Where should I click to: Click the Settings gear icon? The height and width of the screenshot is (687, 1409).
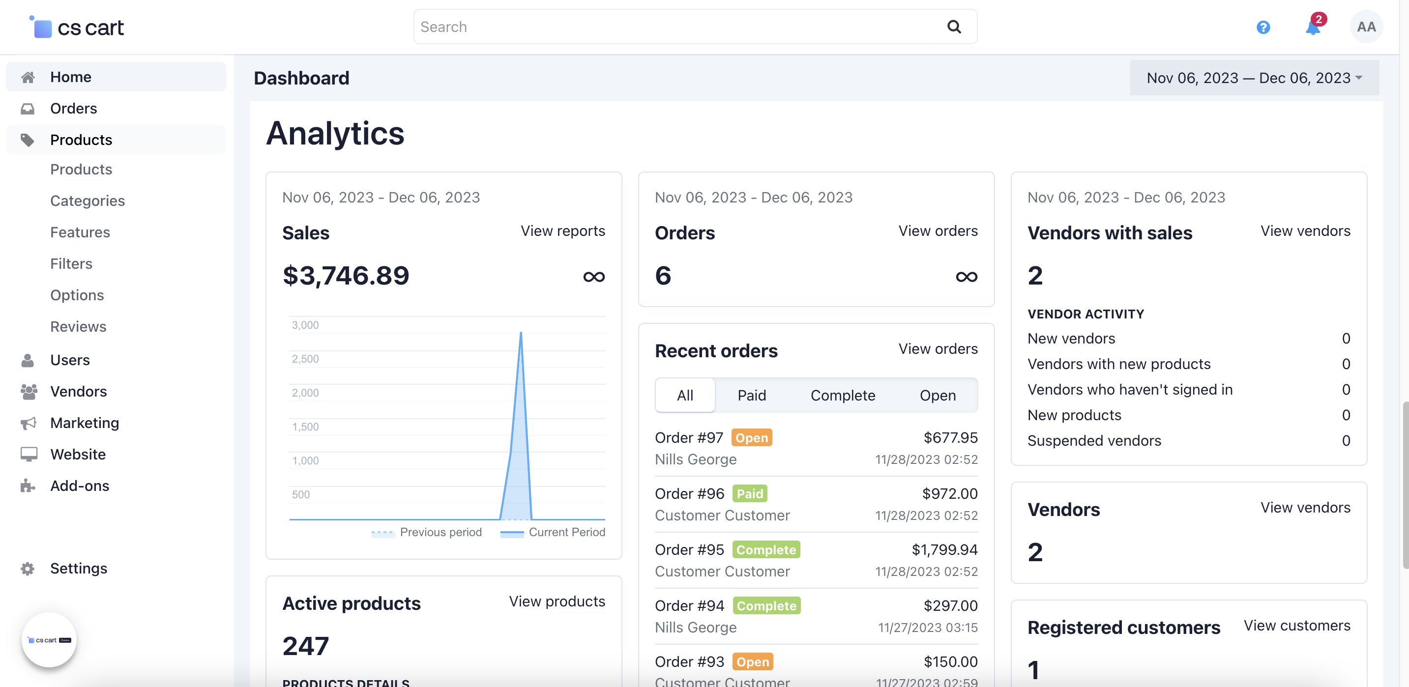coord(28,569)
